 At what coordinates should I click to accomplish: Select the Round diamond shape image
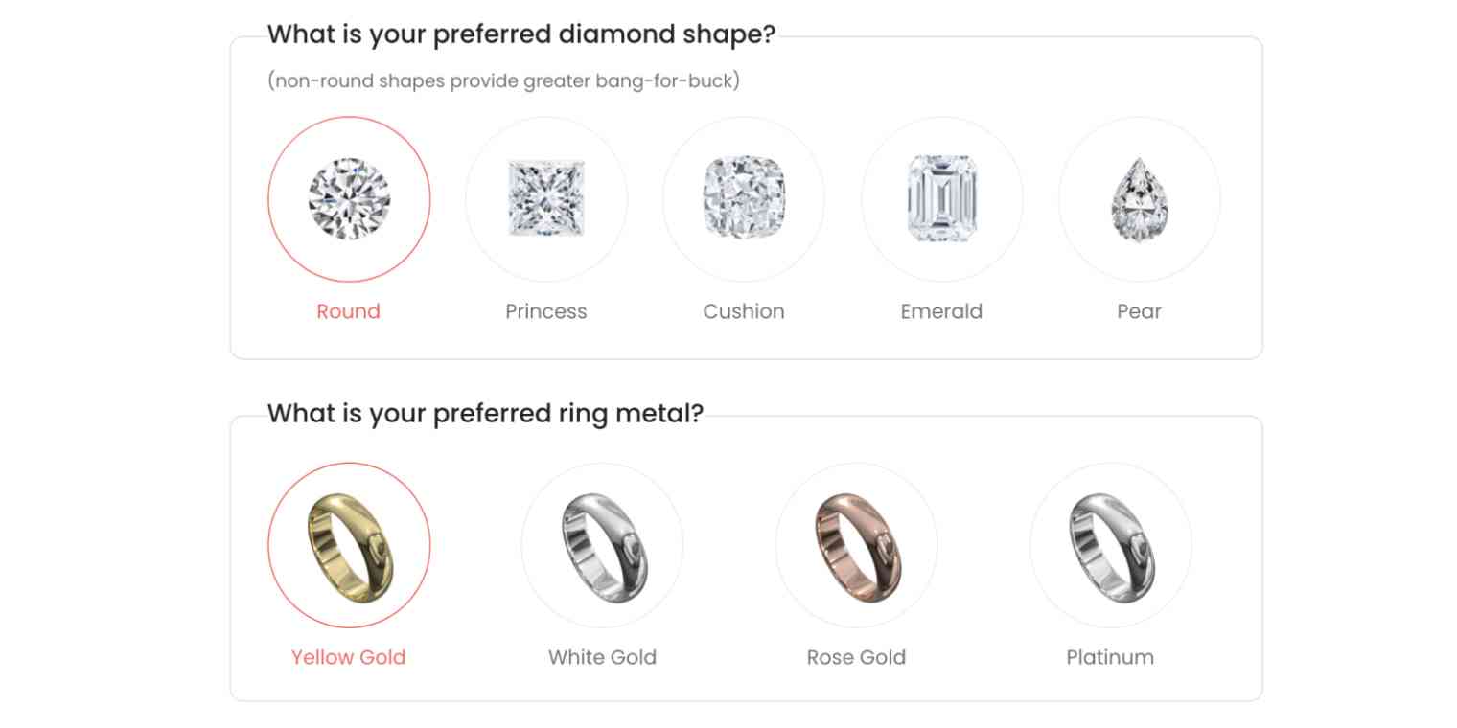[349, 199]
